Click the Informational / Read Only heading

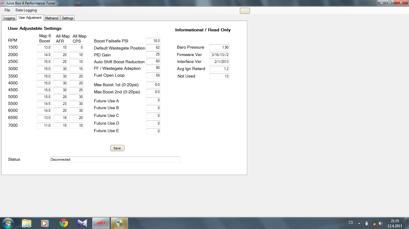point(203,30)
